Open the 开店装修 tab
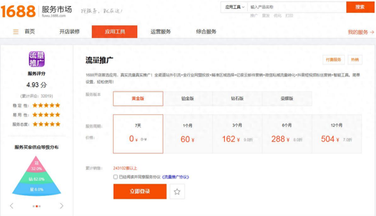 coord(70,32)
